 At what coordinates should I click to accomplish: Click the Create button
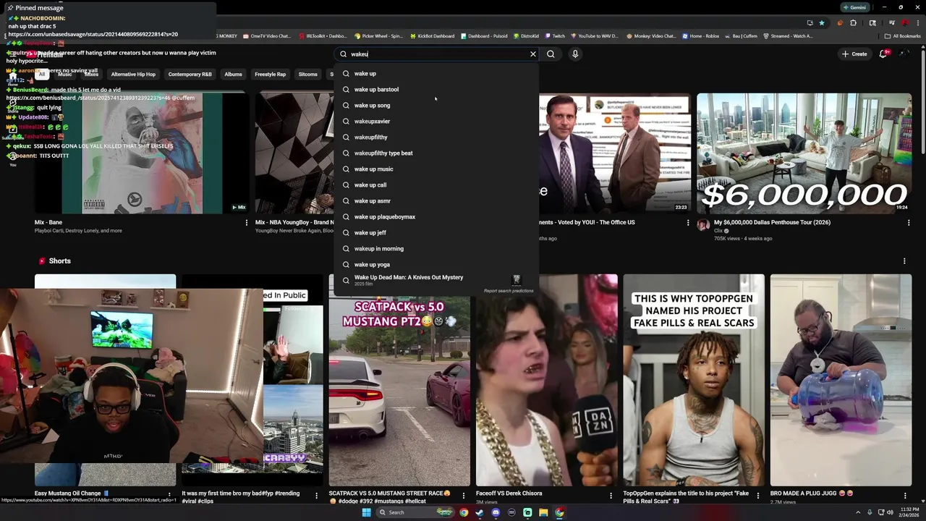[854, 54]
